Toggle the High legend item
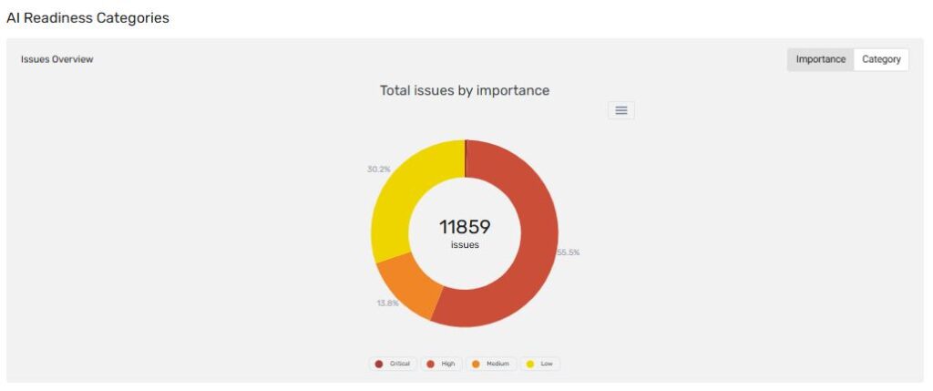Image resolution: width=933 pixels, height=391 pixels. point(441,364)
